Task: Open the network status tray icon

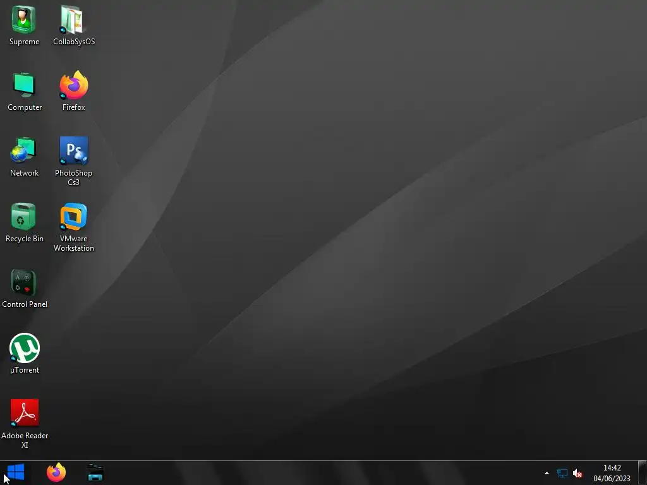Action: tap(562, 473)
